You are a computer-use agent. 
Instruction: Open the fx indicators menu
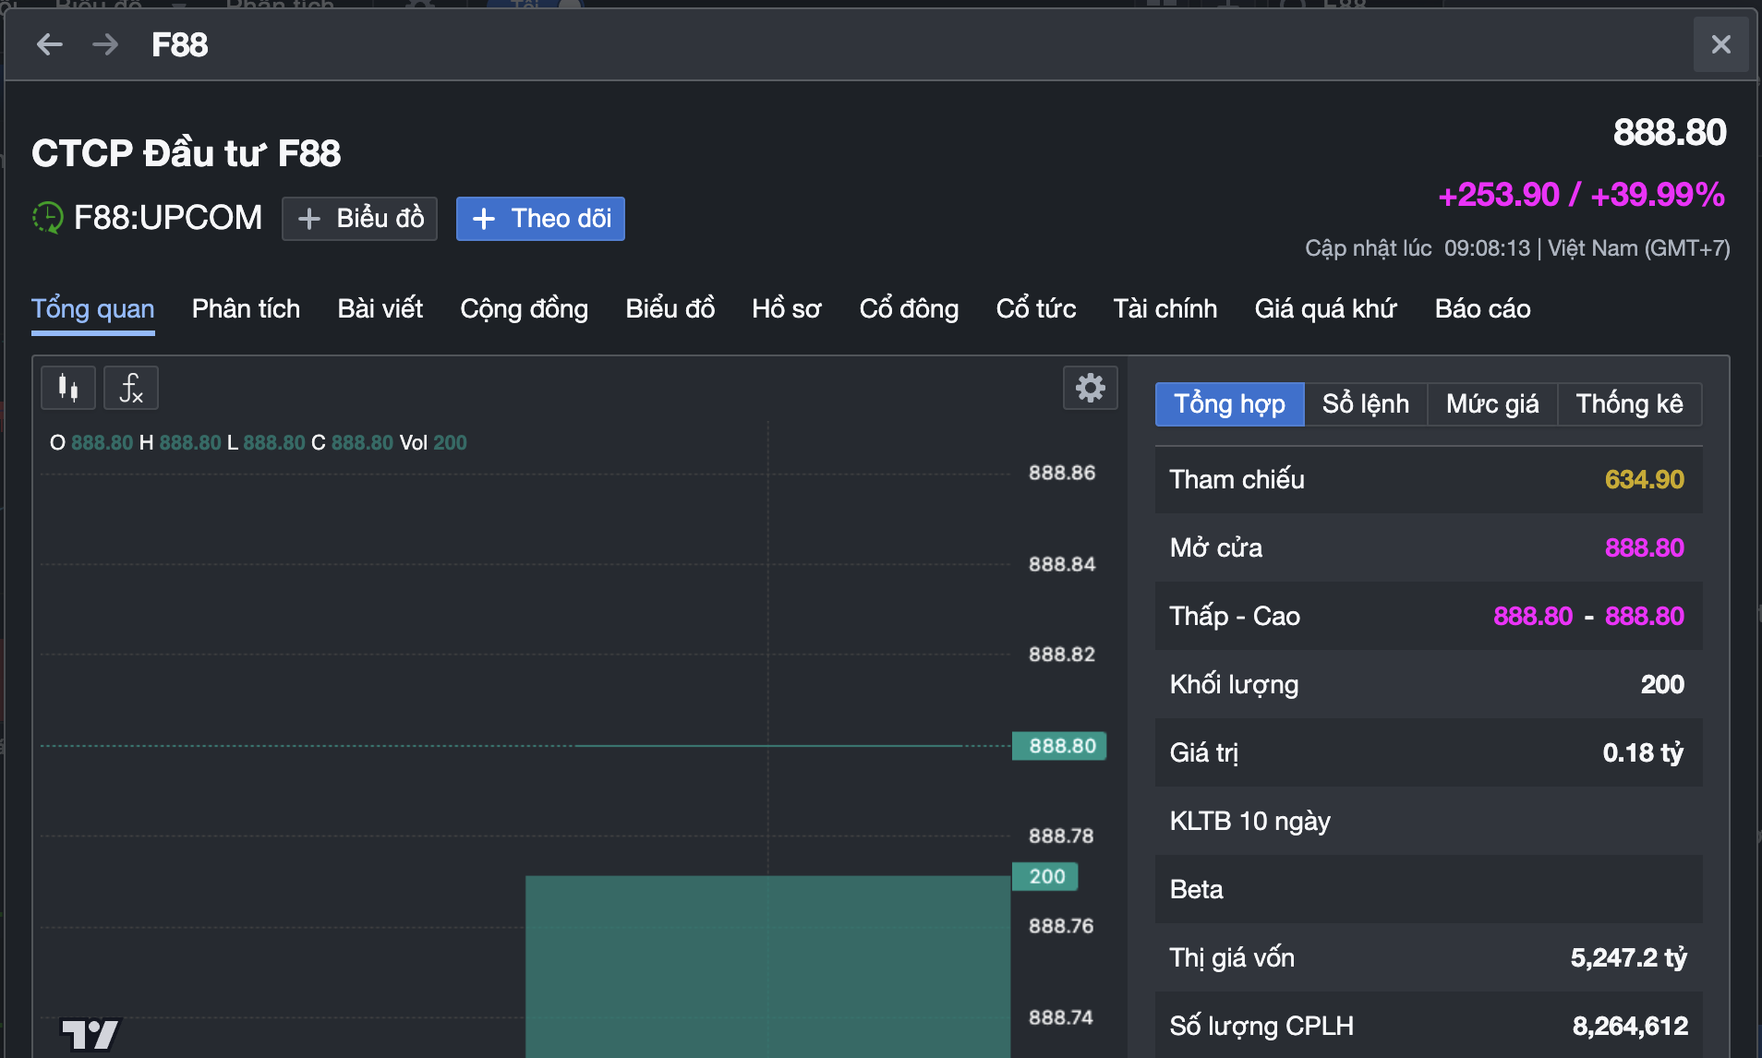coord(131,388)
